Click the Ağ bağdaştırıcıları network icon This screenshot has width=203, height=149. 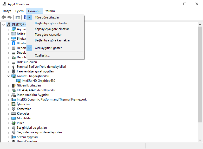click(14, 29)
